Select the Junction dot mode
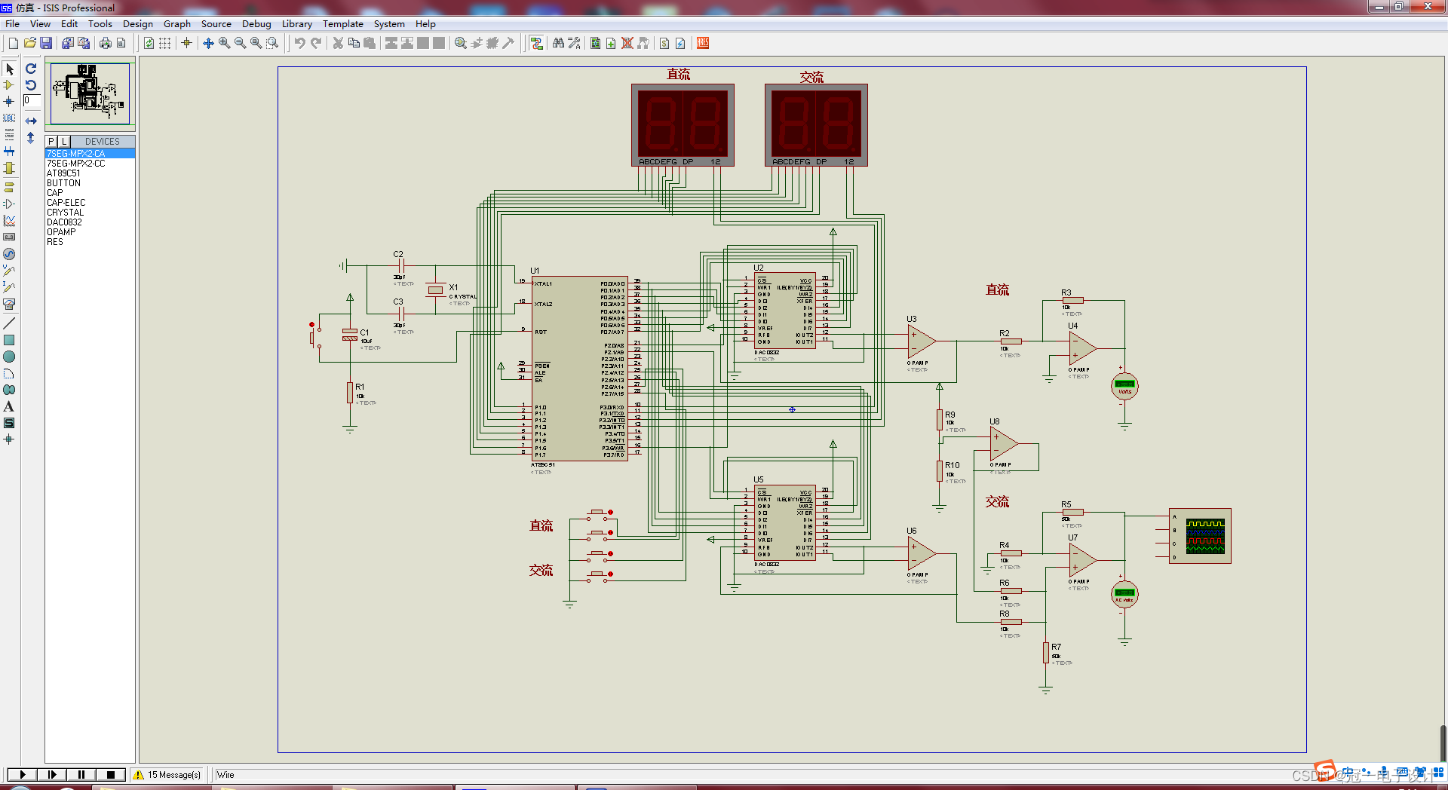This screenshot has width=1448, height=790. coord(9,101)
